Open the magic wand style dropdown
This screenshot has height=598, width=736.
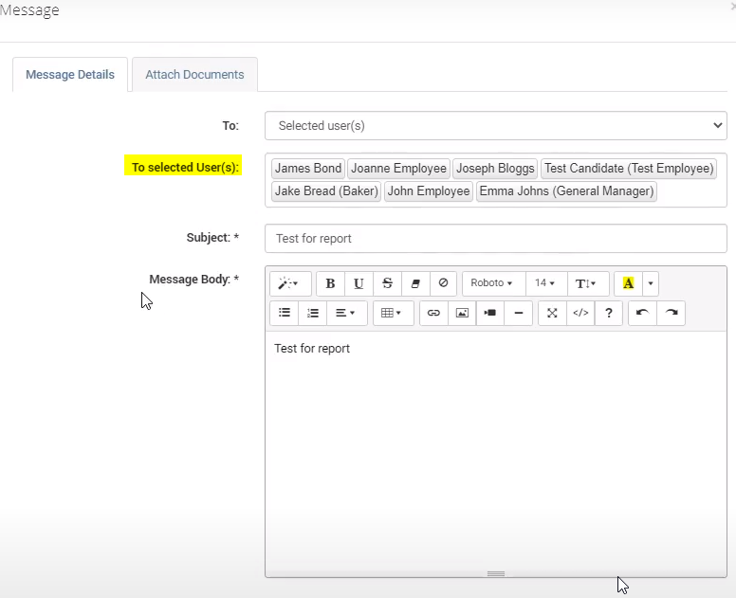[290, 283]
